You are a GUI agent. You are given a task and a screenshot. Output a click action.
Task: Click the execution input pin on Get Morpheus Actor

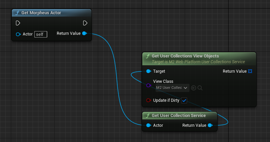18,23
